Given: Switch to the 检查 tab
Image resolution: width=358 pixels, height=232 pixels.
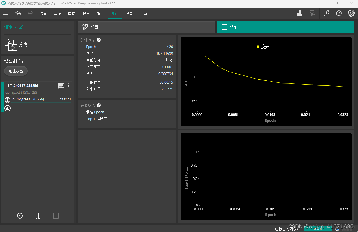Looking at the screenshot, I should (x=86, y=13).
